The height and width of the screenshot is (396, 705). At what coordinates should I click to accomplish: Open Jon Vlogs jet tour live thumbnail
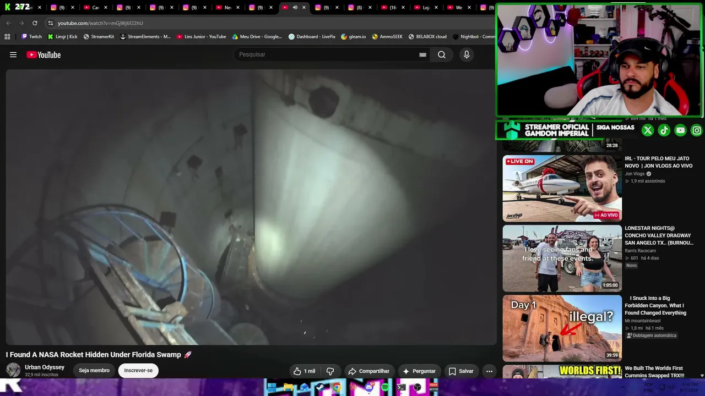tap(562, 188)
